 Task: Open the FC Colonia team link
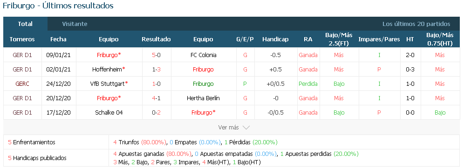click(x=203, y=55)
